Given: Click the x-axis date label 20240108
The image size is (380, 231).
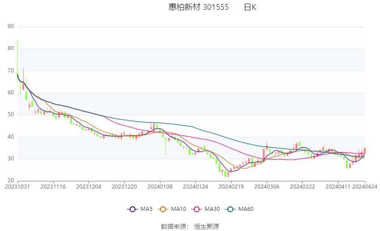Looking at the screenshot, I should click(160, 187).
